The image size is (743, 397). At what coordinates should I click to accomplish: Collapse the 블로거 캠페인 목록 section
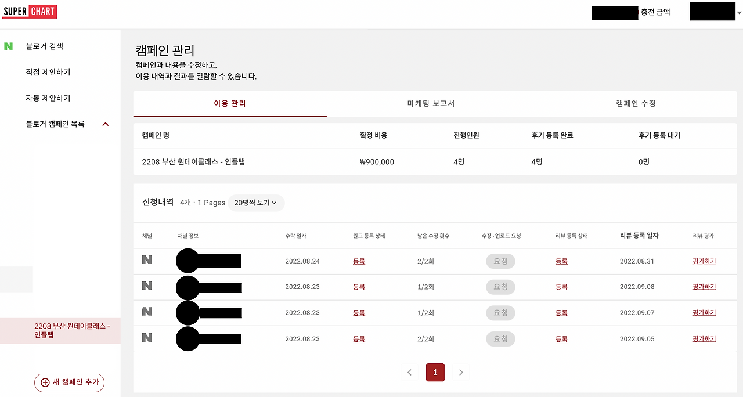click(105, 124)
